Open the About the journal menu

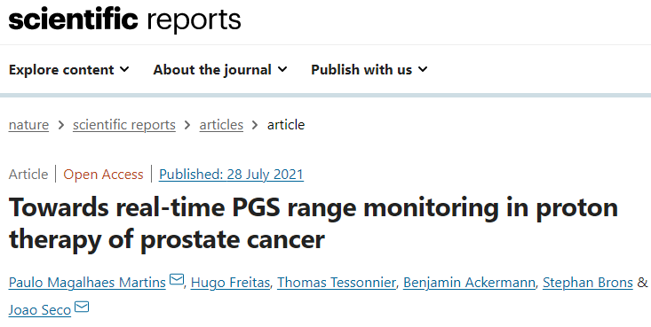coord(220,70)
